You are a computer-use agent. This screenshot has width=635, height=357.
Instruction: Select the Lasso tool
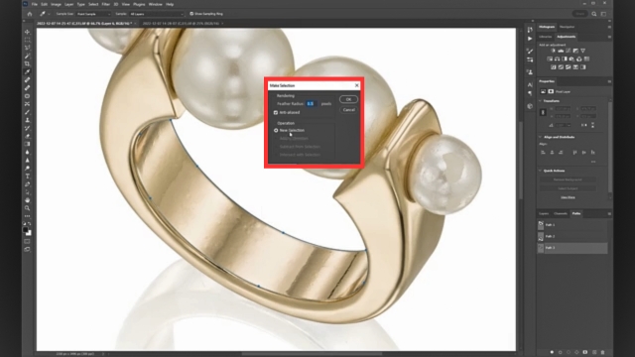(27, 48)
